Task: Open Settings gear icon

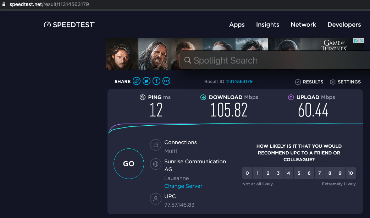Action: point(333,82)
